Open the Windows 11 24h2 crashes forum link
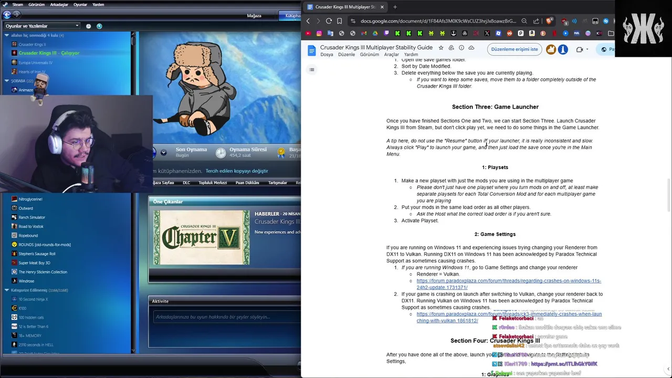 coord(509,284)
